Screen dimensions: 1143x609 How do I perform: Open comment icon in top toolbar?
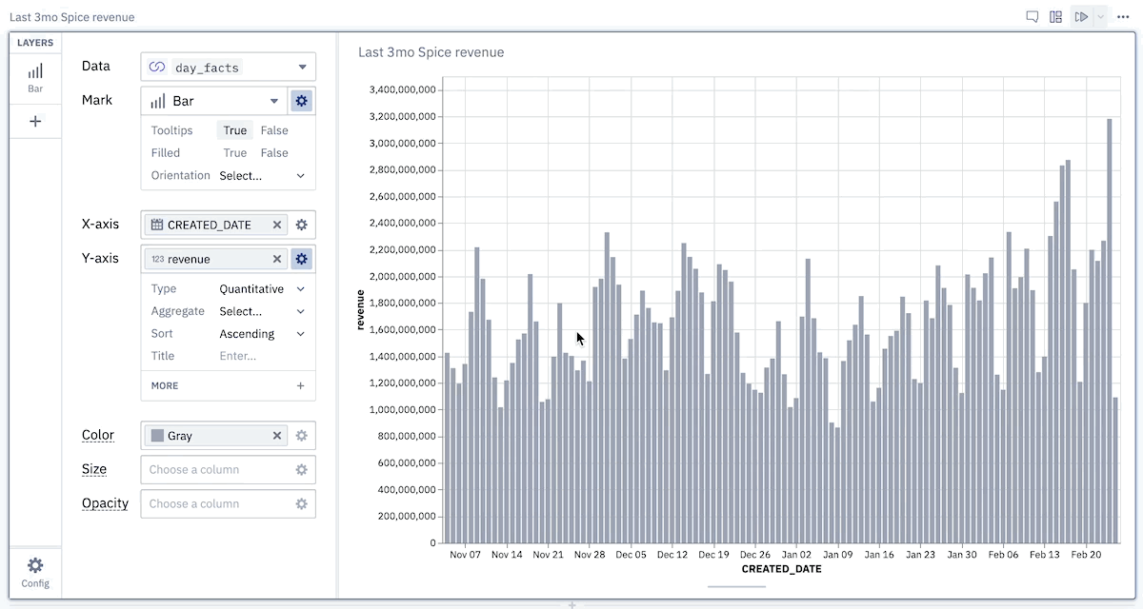(x=1032, y=17)
